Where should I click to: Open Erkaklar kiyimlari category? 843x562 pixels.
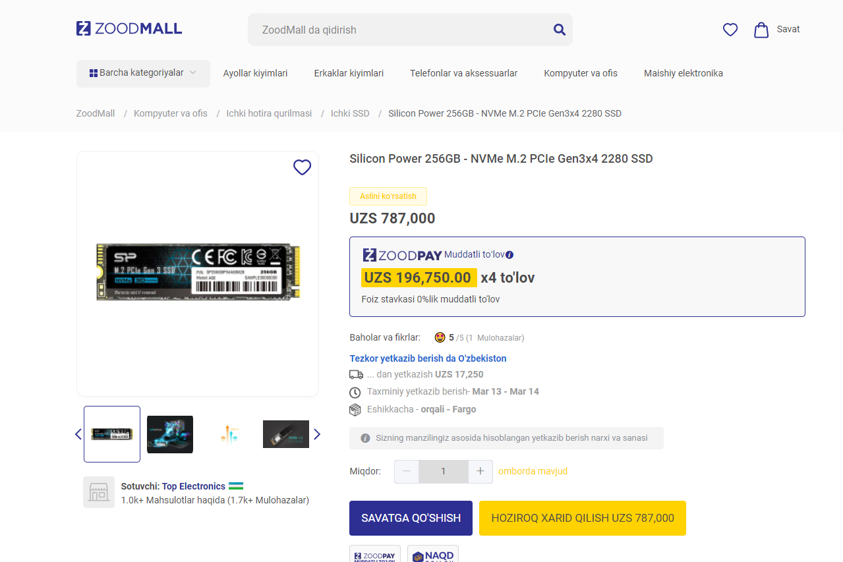(x=349, y=73)
